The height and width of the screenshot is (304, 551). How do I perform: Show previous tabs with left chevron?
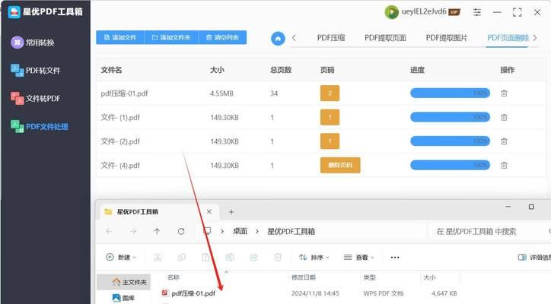(x=294, y=37)
